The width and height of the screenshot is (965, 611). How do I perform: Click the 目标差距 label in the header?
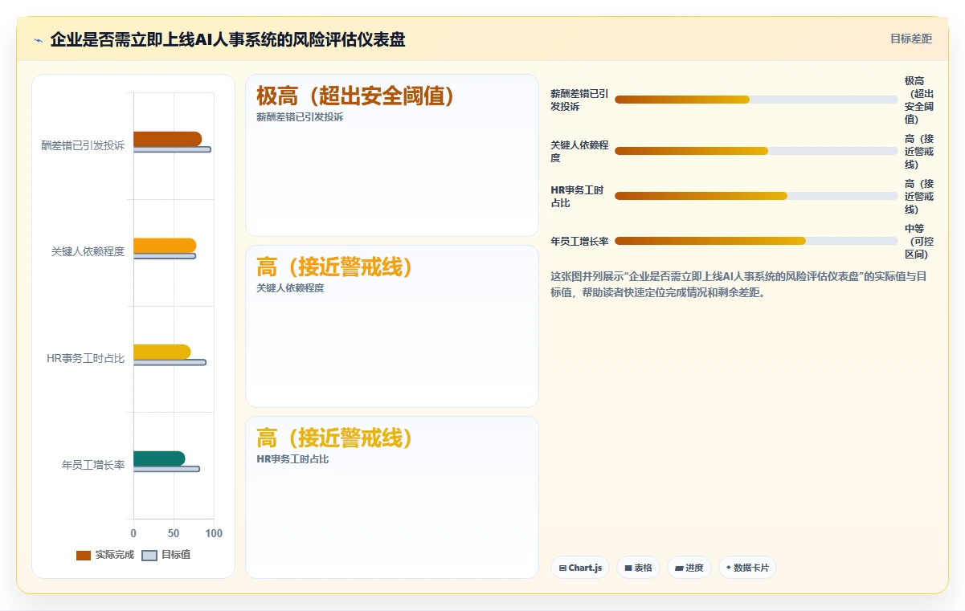click(x=911, y=39)
